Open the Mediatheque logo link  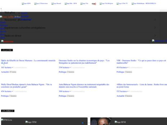click(x=144, y=4)
